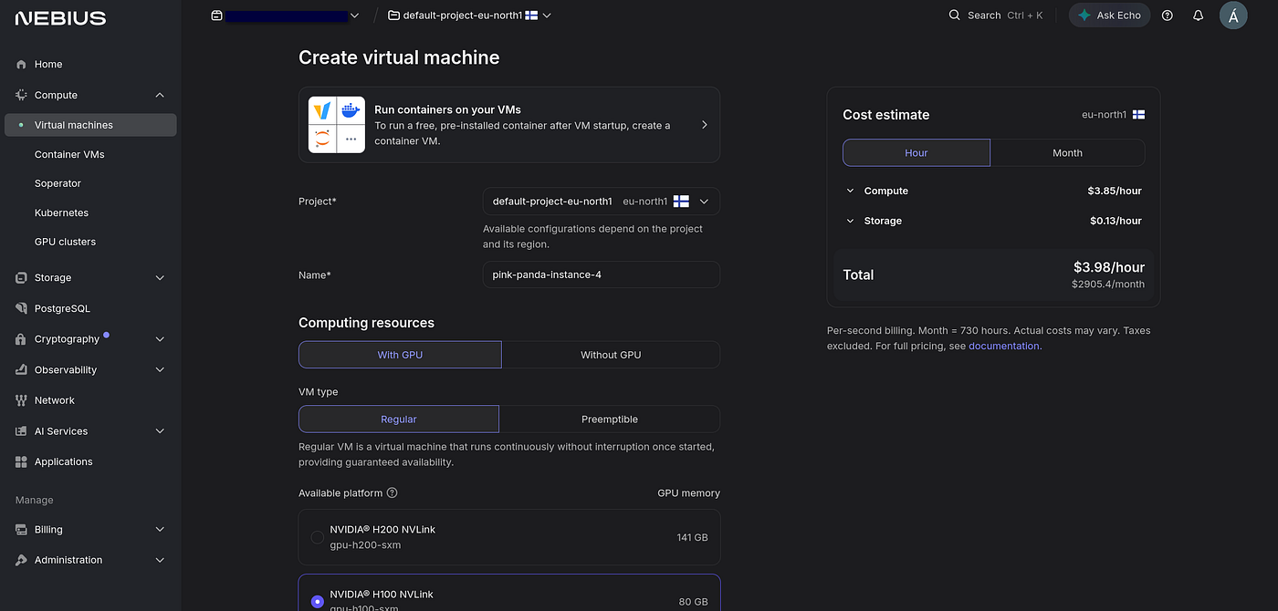Viewport: 1278px width, 611px height.
Task: Select Regular VM type
Action: coord(399,419)
